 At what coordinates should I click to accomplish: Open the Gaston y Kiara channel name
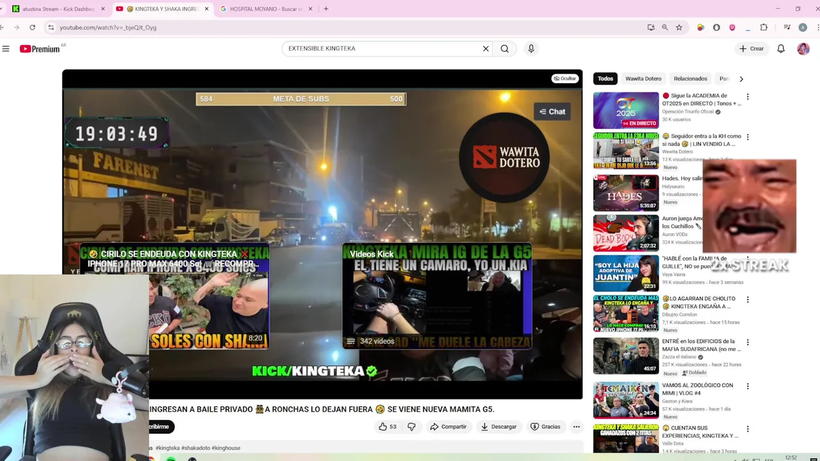678,401
